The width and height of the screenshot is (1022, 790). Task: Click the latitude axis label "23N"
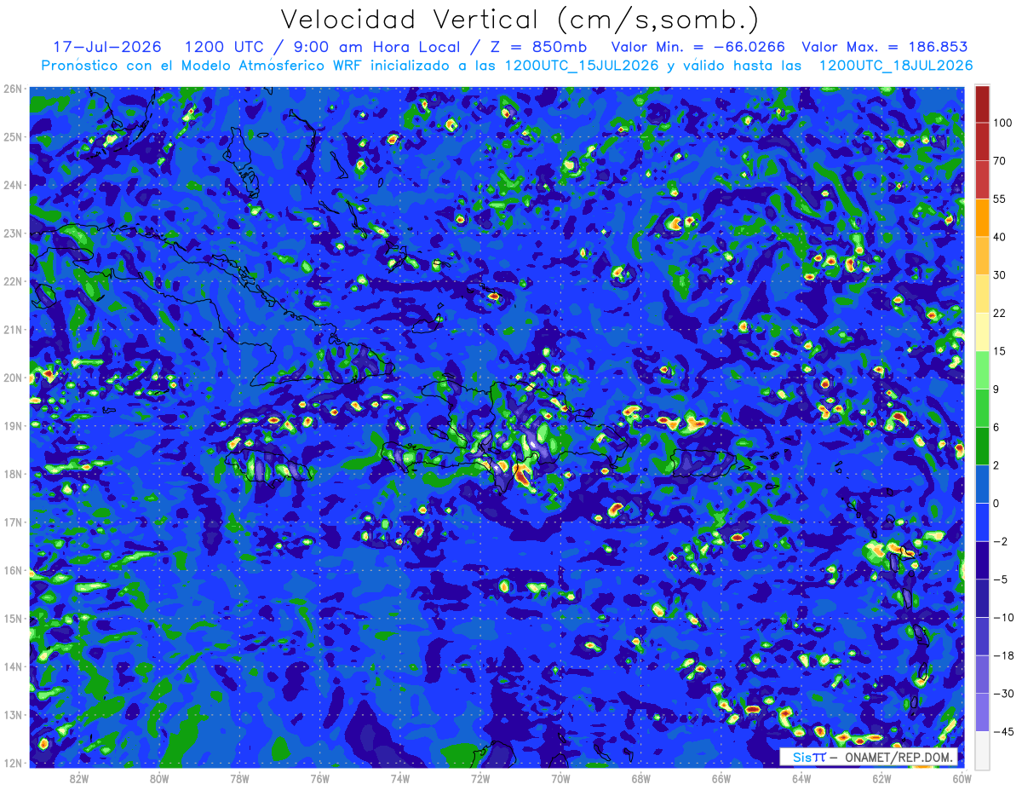pyautogui.click(x=13, y=233)
